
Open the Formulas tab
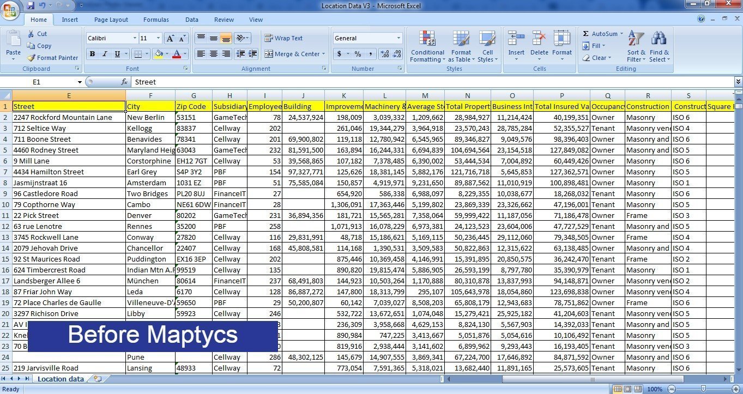(156, 20)
